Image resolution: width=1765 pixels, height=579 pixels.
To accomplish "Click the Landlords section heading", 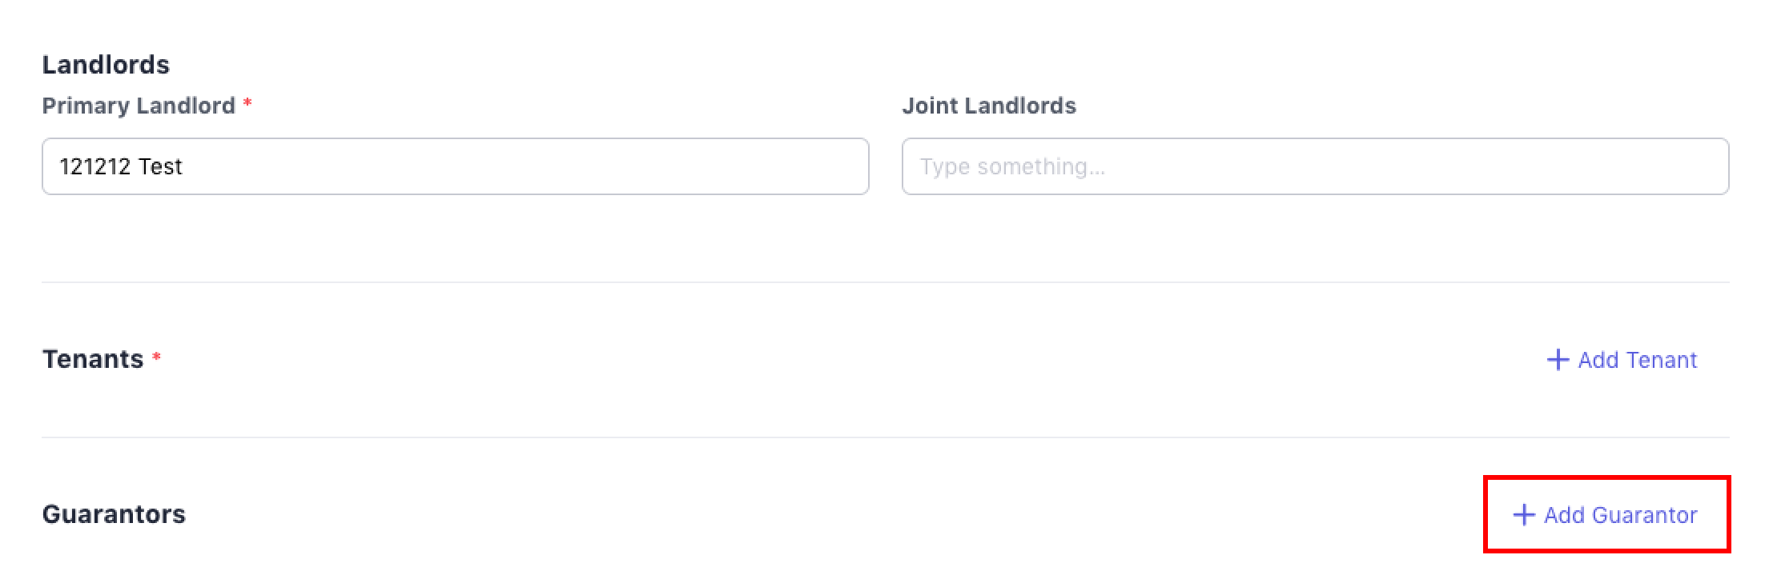I will point(106,65).
